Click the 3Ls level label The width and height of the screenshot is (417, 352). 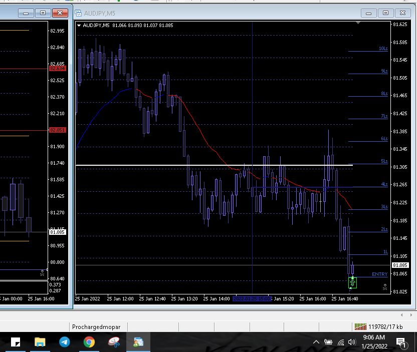point(384,206)
